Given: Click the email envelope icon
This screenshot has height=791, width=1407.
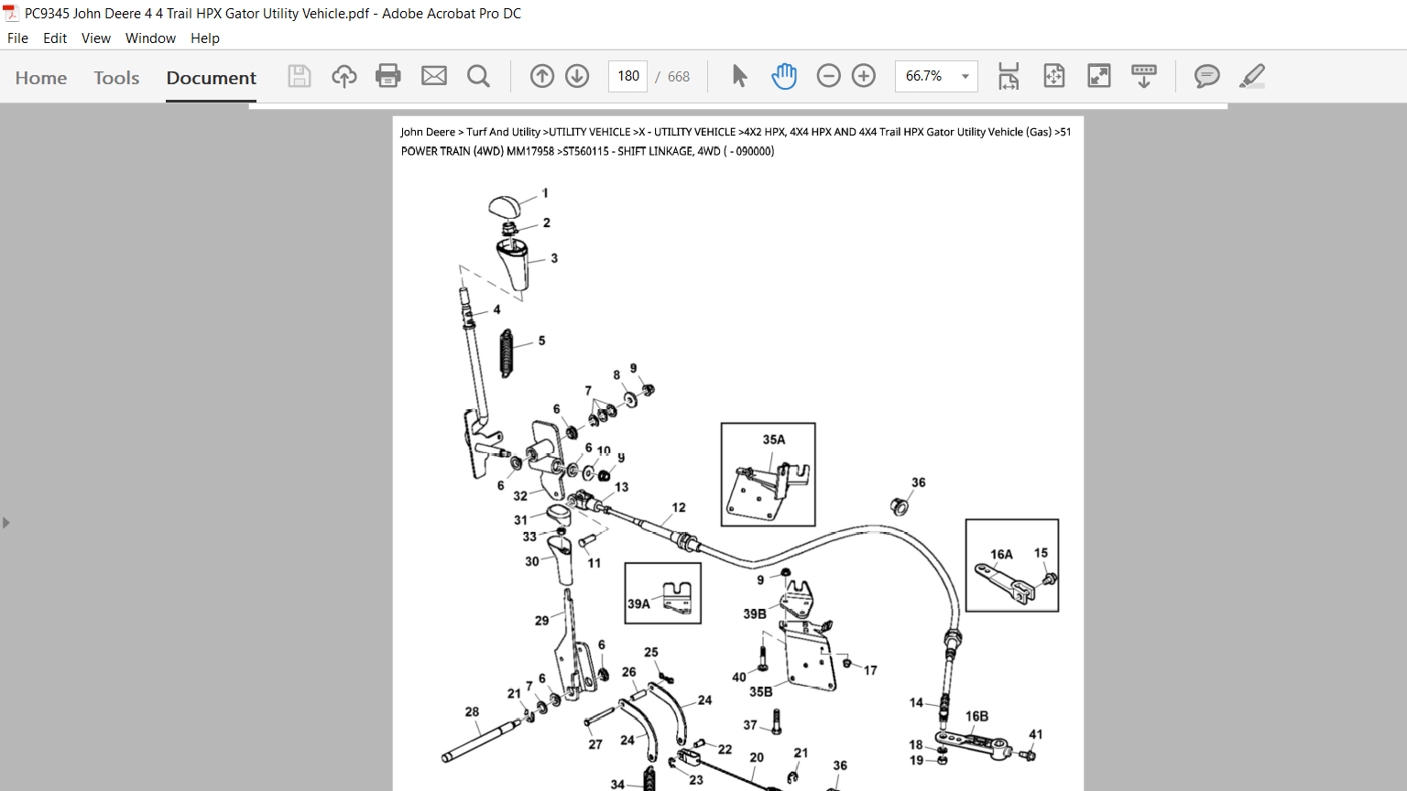Looking at the screenshot, I should pyautogui.click(x=434, y=76).
